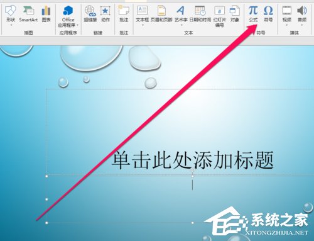Insert a symbol (符号) omega icon

click(268, 11)
